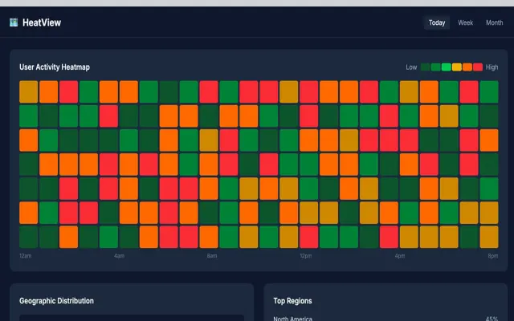514x321 pixels.
Task: Click the 8am axis label
Action: [212, 256]
